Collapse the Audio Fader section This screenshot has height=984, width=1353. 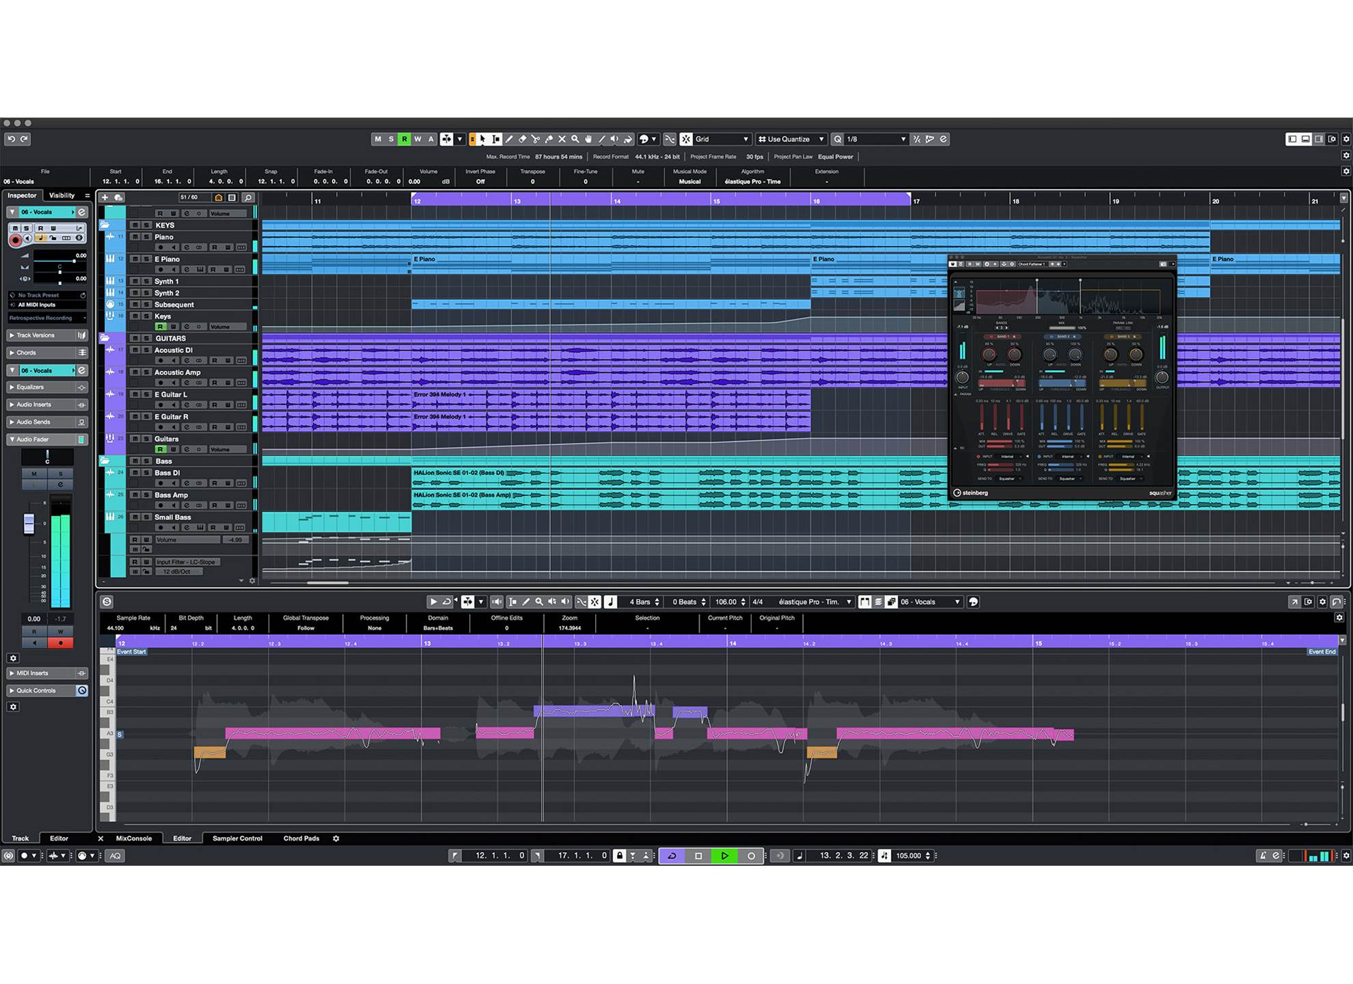(x=47, y=439)
